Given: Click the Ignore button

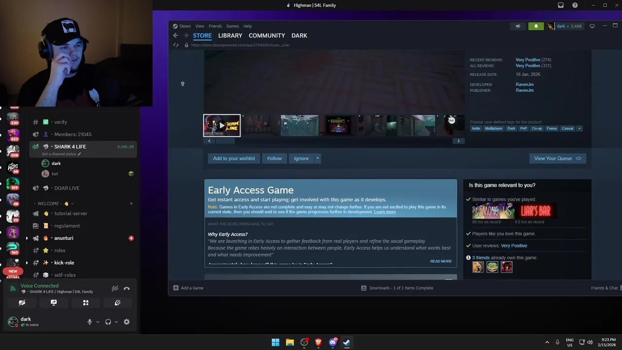Looking at the screenshot, I should (301, 158).
